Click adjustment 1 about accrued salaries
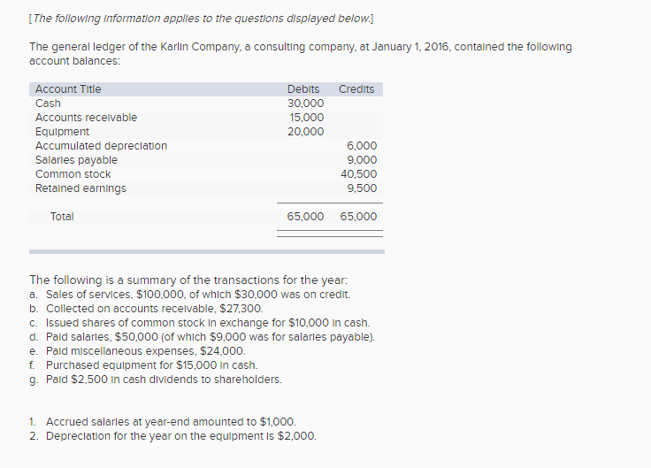 pos(170,422)
